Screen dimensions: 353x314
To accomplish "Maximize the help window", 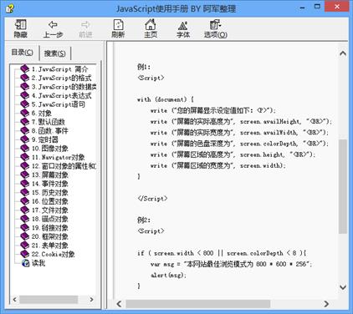I will [x=317, y=7].
